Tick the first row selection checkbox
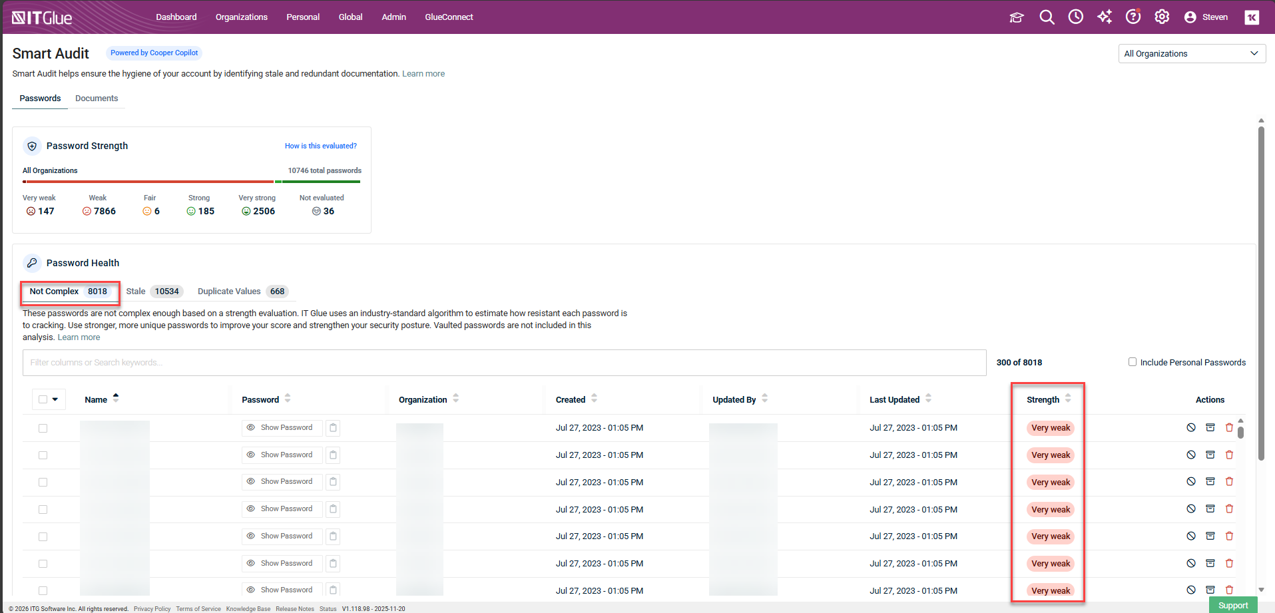This screenshot has height=613, width=1275. [43, 428]
